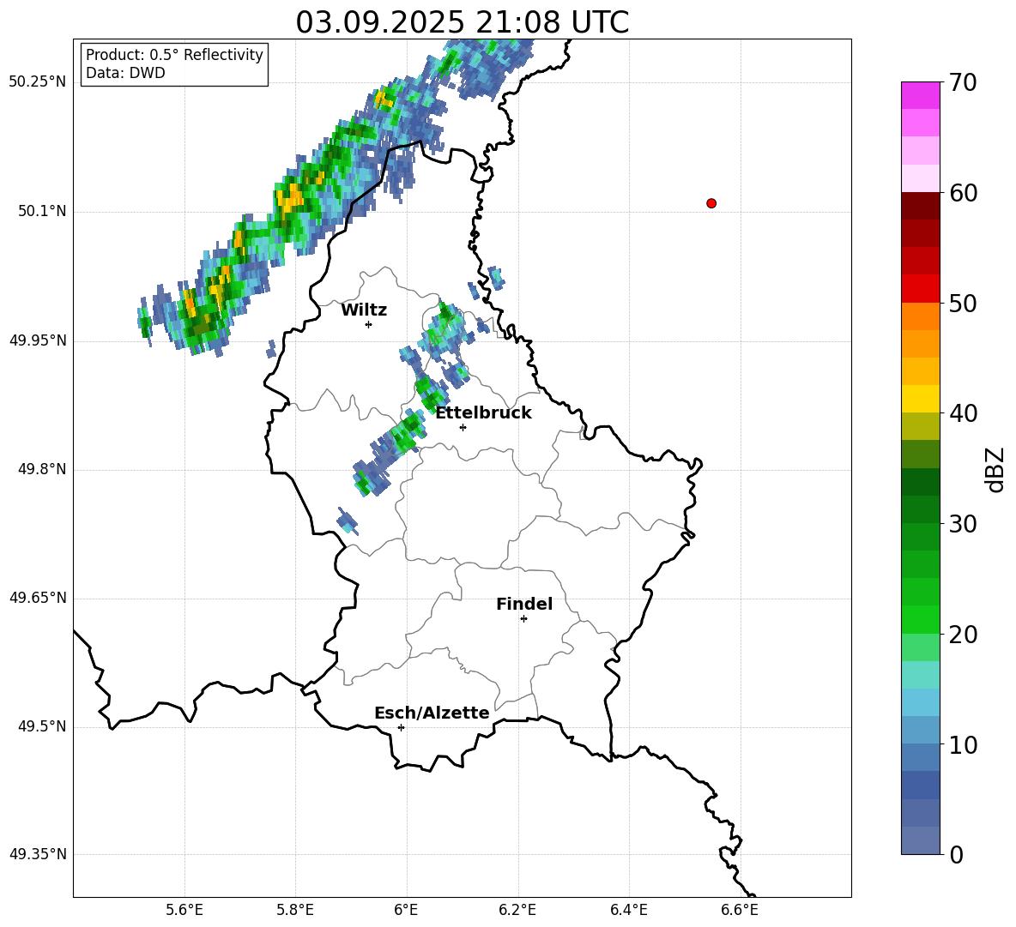Click the Data: DWD text

click(x=125, y=73)
